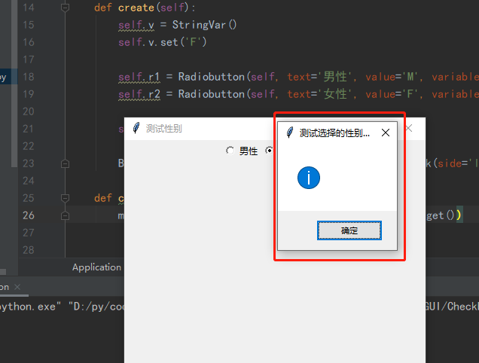479x363 pixels.
Task: Click the 测试性别 window title text
Action: [x=163, y=129]
